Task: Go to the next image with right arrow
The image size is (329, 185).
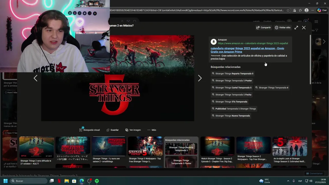Action: (x=200, y=78)
